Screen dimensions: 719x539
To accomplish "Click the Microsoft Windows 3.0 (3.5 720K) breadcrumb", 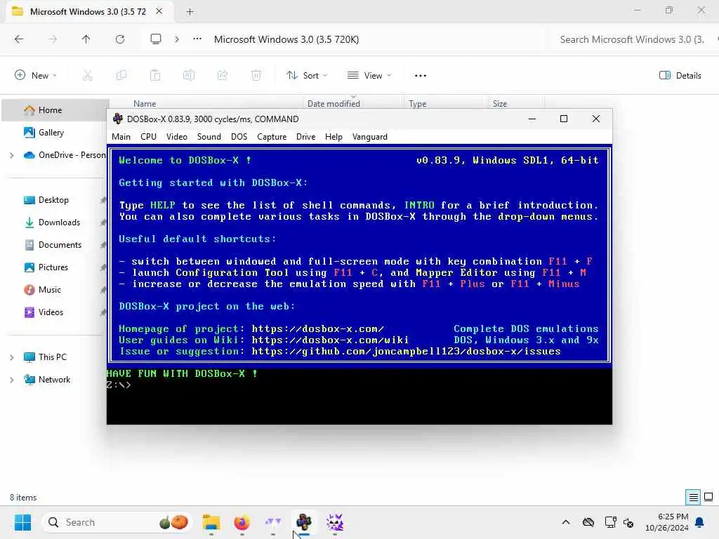I will coord(286,39).
